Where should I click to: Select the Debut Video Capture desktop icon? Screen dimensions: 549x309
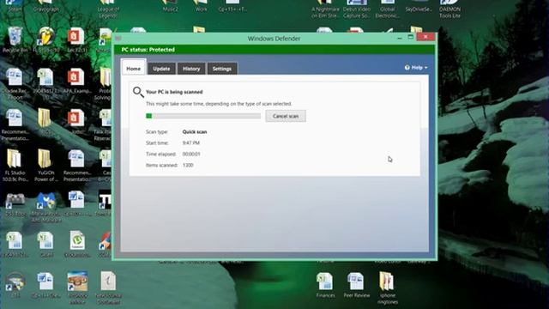(357, 9)
